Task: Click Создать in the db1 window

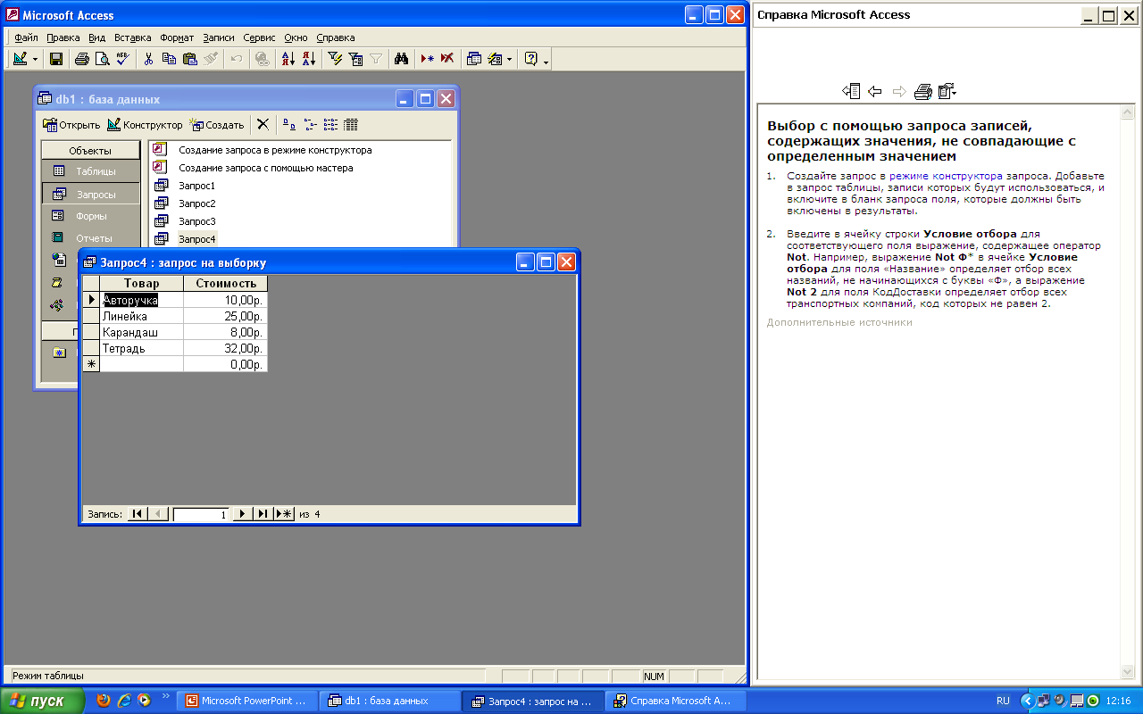Action: pyautogui.click(x=217, y=125)
